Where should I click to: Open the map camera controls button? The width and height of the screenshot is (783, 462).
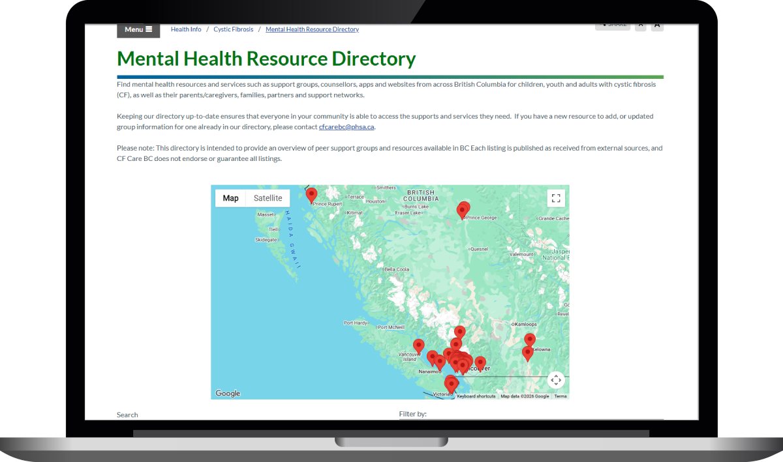pos(555,380)
